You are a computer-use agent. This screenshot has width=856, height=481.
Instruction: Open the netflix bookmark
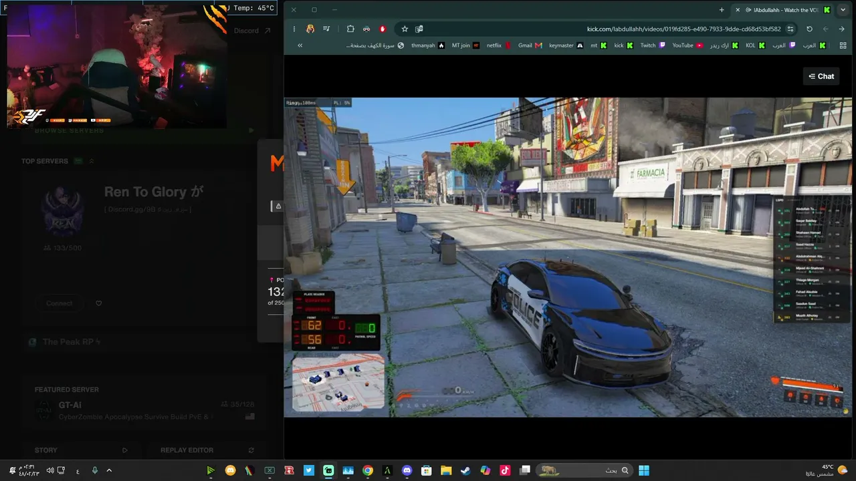[498, 45]
